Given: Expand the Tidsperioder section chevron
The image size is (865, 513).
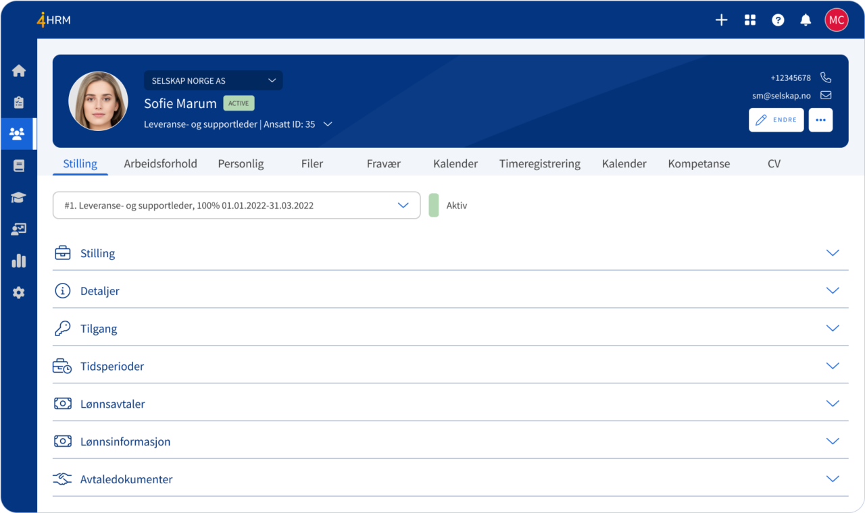Looking at the screenshot, I should point(833,366).
